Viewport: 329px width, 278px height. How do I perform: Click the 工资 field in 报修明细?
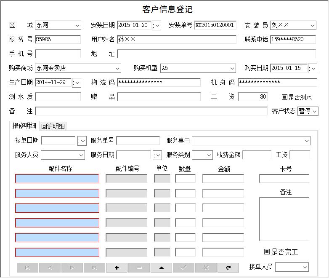pos(300,155)
